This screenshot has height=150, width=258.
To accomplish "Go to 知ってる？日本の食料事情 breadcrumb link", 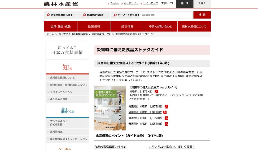I will (73, 34).
